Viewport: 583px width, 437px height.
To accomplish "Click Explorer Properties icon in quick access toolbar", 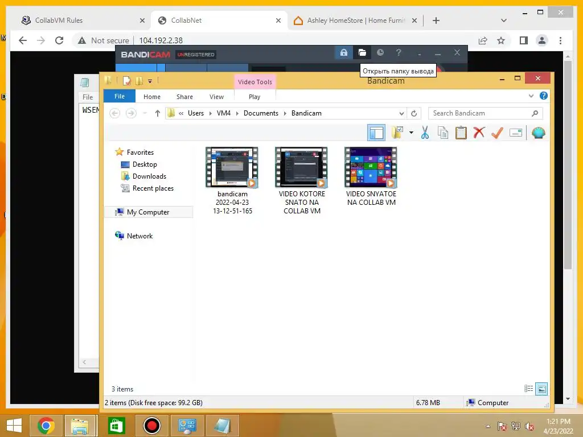I will point(127,81).
